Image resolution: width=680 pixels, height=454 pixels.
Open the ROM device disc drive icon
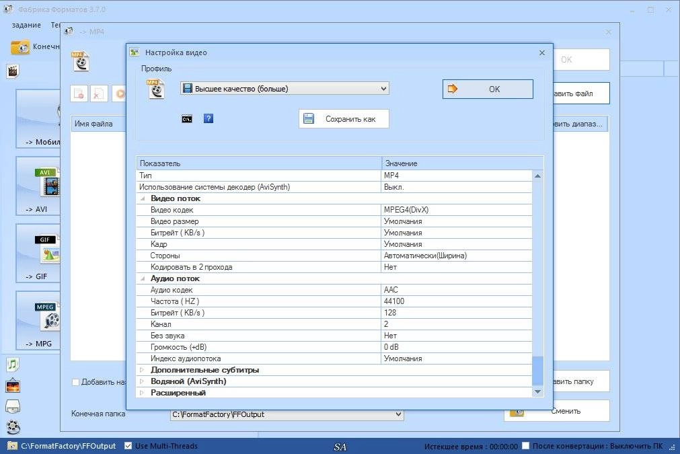pyautogui.click(x=13, y=406)
